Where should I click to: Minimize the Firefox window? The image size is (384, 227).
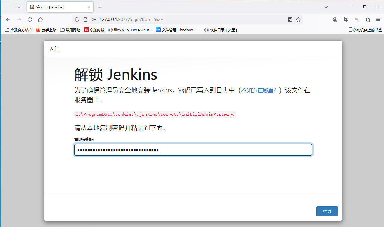(351, 7)
